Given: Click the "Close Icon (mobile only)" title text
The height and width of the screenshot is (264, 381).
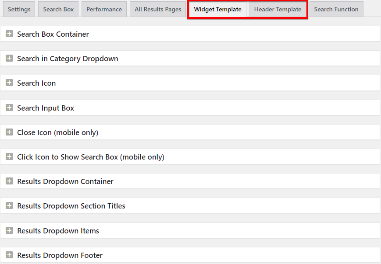Looking at the screenshot, I should tap(58, 132).
